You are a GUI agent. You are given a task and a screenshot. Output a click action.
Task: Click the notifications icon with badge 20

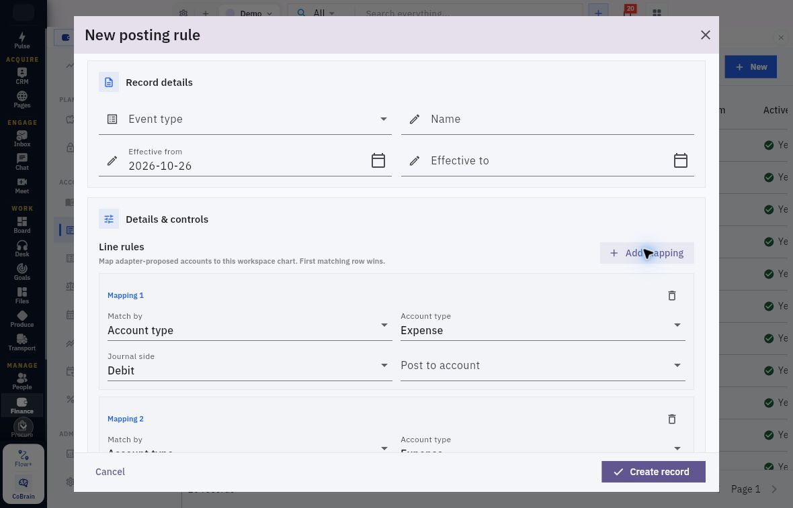pos(628,13)
